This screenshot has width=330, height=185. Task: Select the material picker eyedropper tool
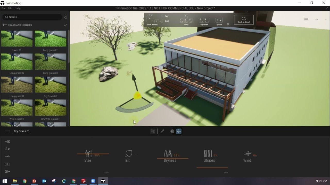point(162,131)
